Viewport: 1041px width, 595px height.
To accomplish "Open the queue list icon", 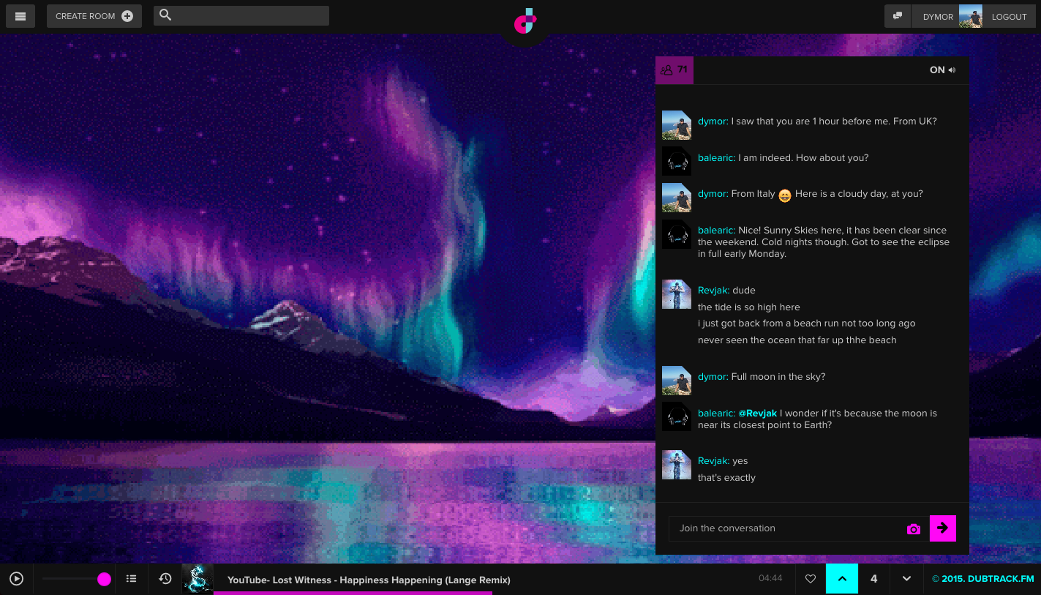I will [132, 579].
